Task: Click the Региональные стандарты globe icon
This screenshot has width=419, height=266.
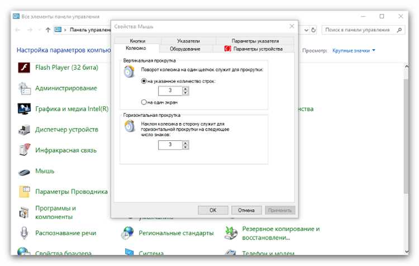Action: click(127, 232)
